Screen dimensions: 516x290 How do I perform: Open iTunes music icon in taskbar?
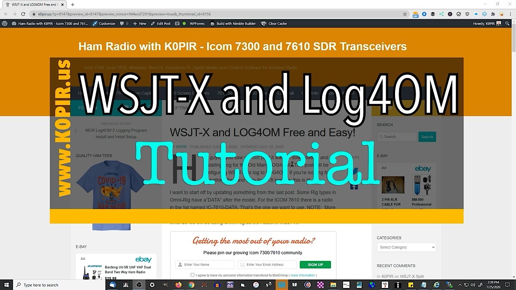click(x=256, y=285)
